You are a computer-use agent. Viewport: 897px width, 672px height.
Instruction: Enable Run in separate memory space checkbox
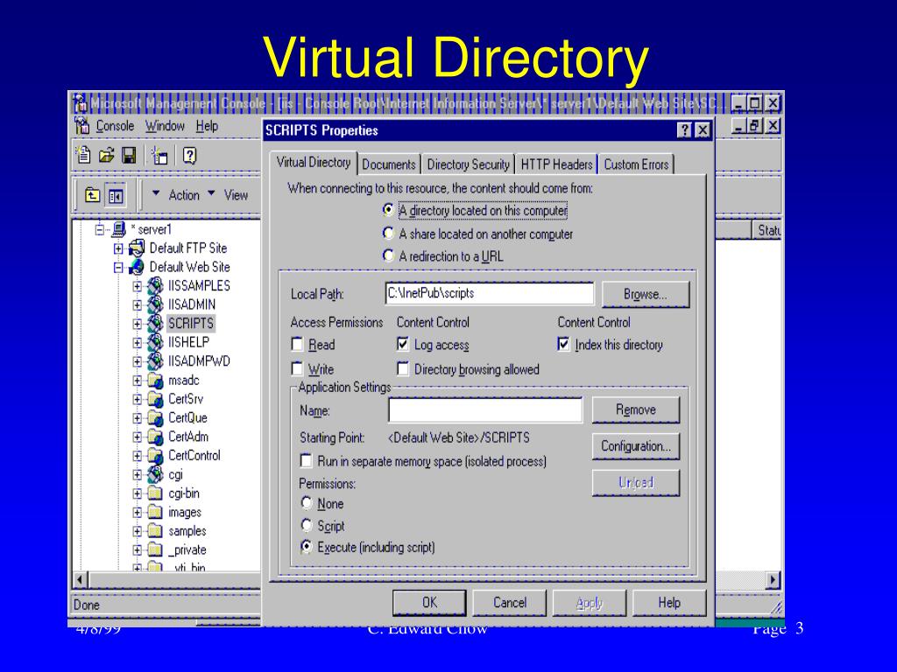(306, 460)
